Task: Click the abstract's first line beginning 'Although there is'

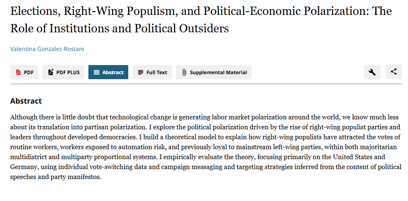Action: click(x=205, y=117)
